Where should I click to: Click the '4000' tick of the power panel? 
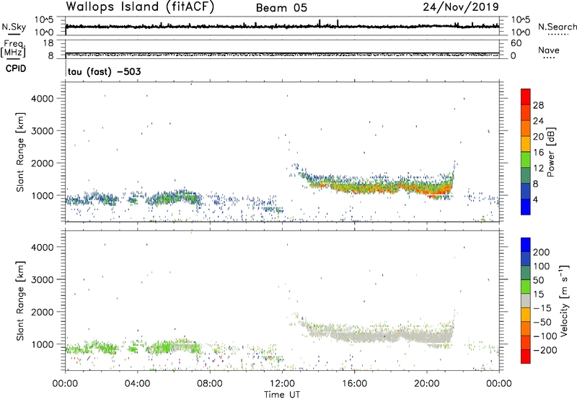(43, 99)
